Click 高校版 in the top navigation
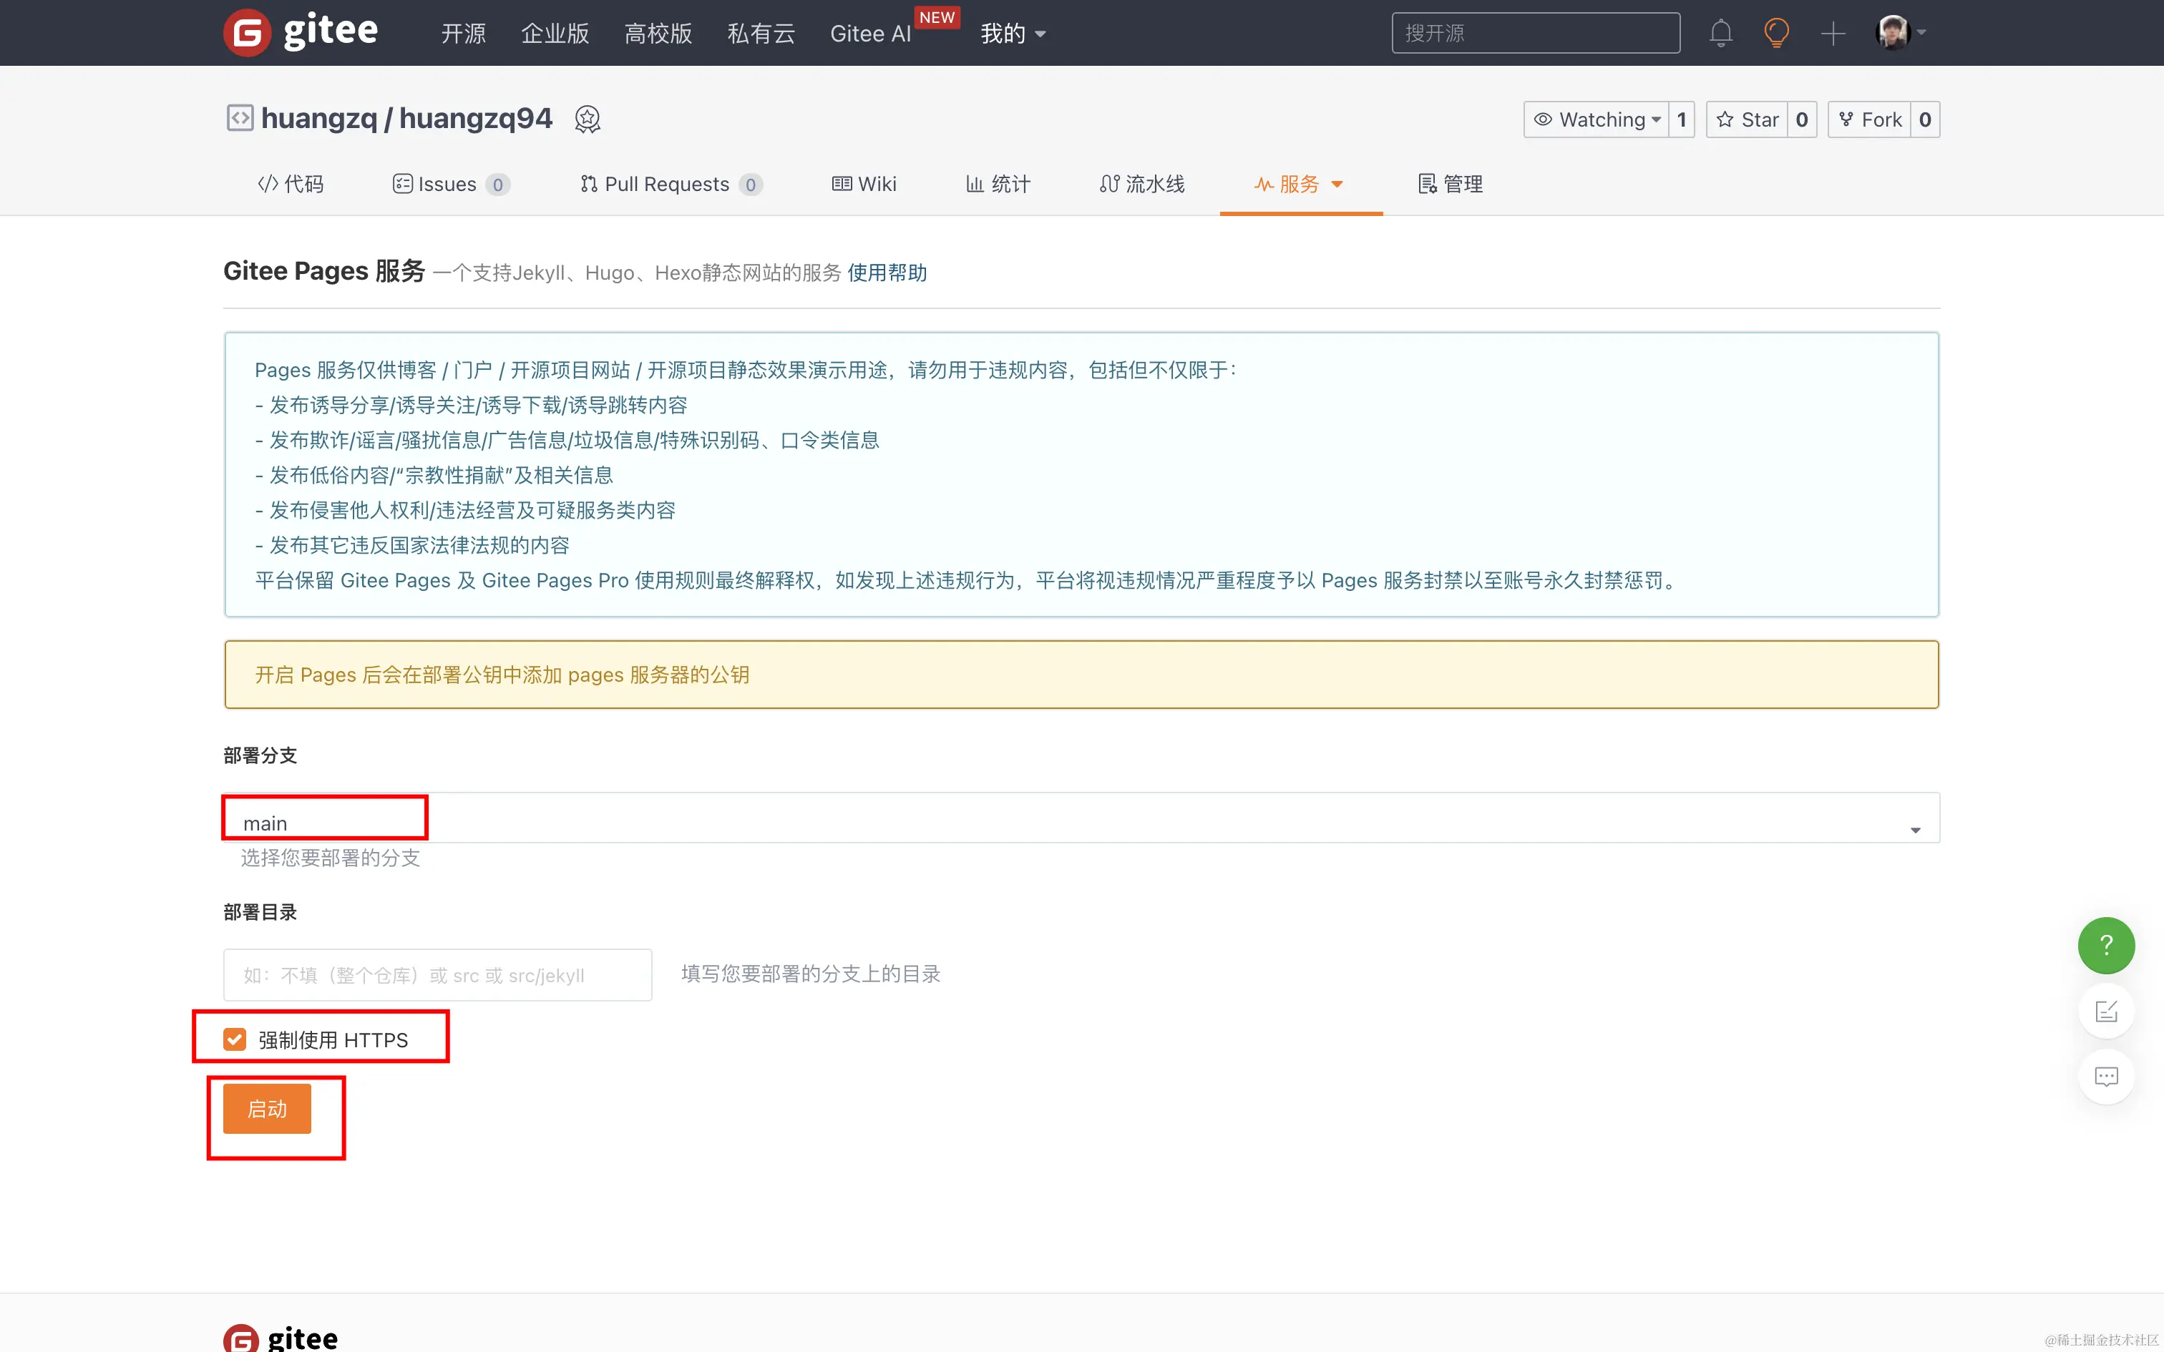The width and height of the screenshot is (2164, 1352). pyautogui.click(x=658, y=34)
